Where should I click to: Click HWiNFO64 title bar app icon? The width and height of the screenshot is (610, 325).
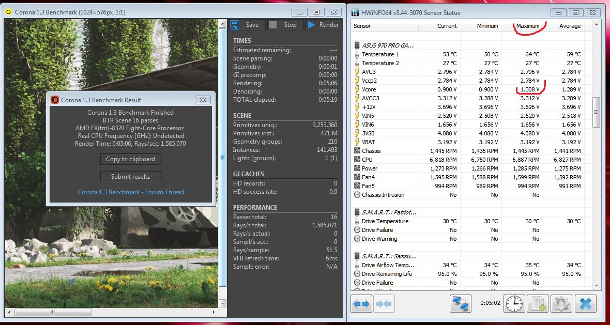tap(355, 13)
